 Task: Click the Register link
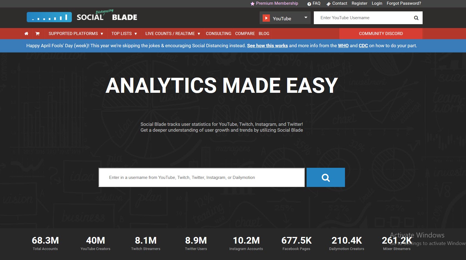coord(359,3)
